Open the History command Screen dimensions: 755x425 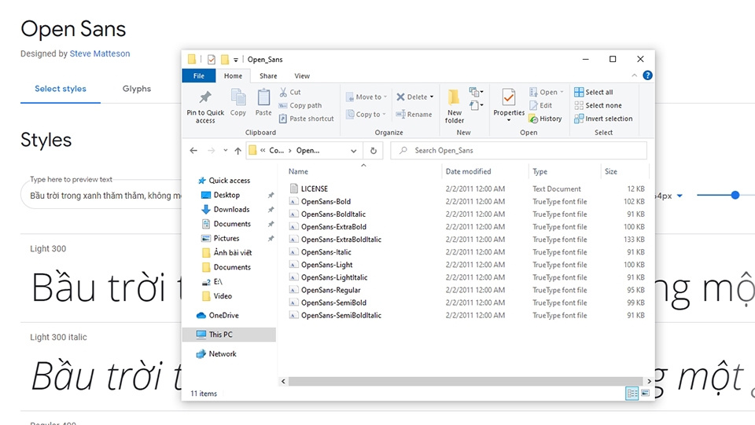(545, 119)
